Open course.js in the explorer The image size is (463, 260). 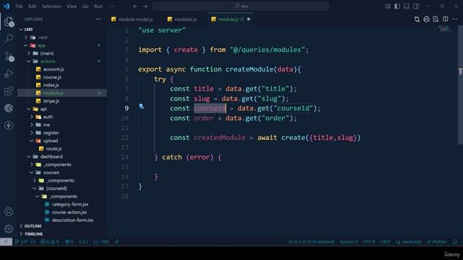pos(52,77)
